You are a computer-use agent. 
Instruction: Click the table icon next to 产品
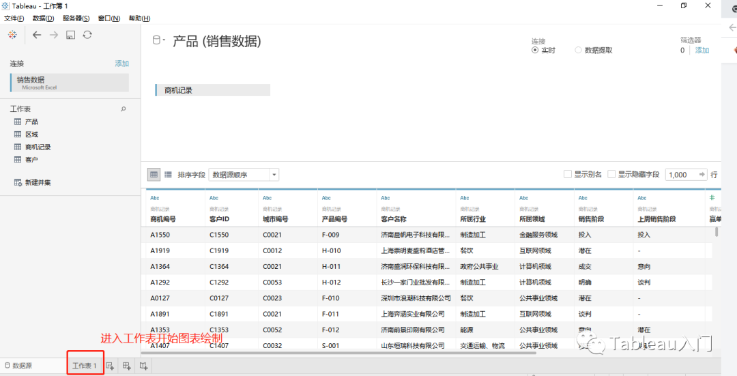pyautogui.click(x=18, y=121)
